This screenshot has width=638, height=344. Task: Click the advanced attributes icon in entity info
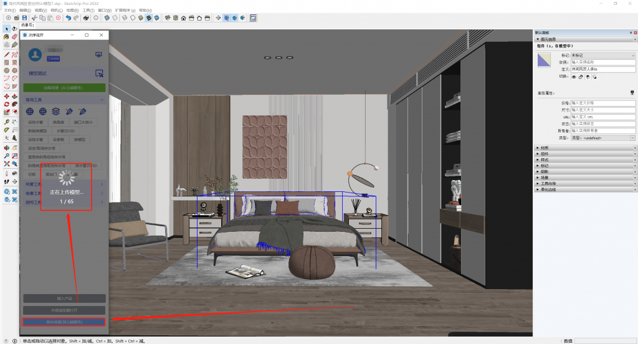pyautogui.click(x=632, y=93)
